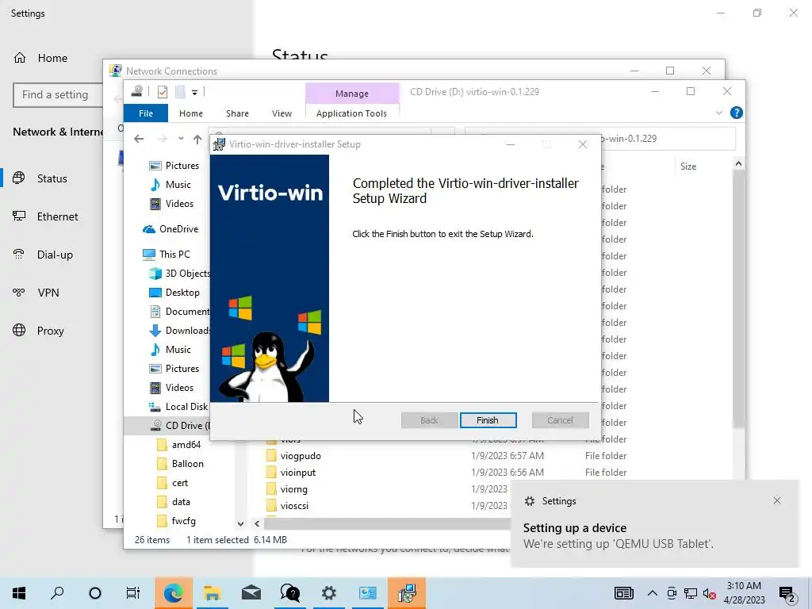Open Balloon folder in tree
Image resolution: width=812 pixels, height=609 pixels.
tap(180, 463)
